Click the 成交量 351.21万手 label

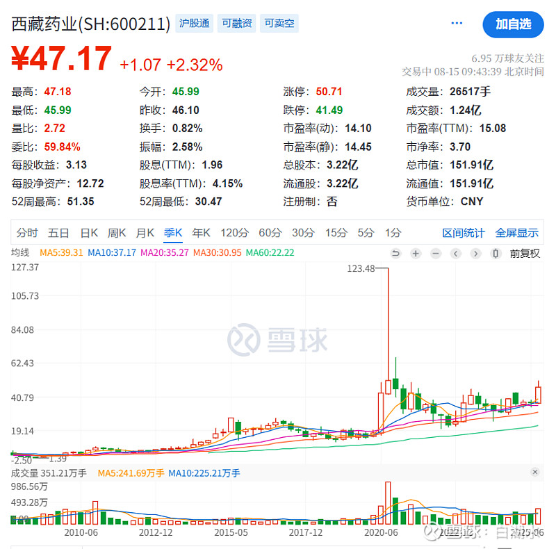click(x=49, y=473)
